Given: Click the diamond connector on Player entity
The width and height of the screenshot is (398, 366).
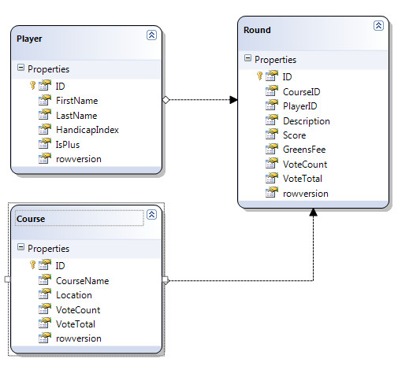Looking at the screenshot, I should pos(166,100).
